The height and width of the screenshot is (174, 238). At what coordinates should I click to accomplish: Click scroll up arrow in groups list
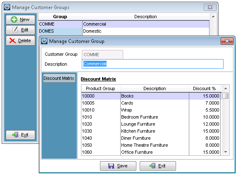click(x=213, y=17)
